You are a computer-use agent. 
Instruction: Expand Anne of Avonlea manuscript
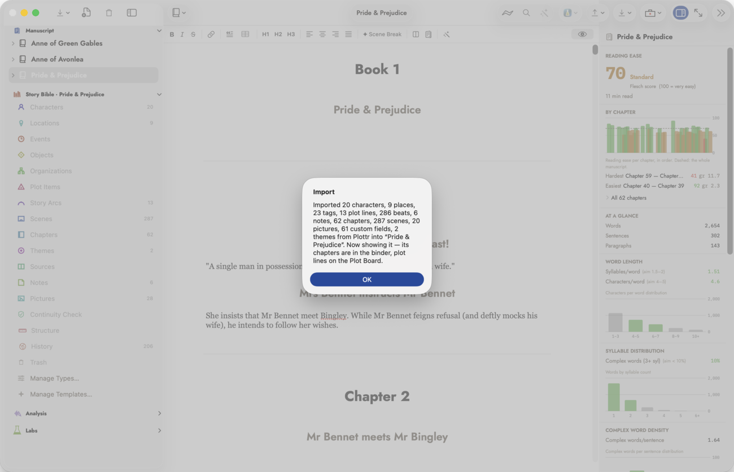pyautogui.click(x=13, y=59)
